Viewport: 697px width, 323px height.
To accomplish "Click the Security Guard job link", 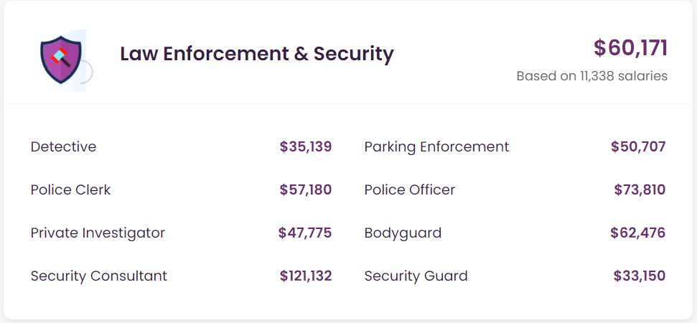I will point(416,276).
